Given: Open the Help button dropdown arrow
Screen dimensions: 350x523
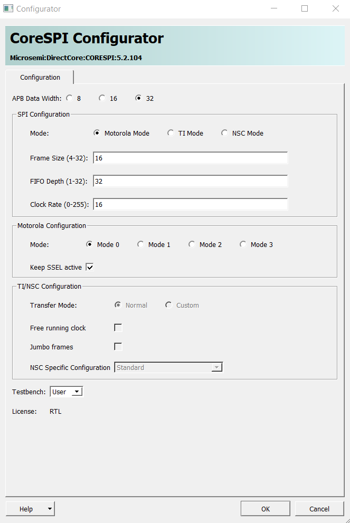Looking at the screenshot, I should point(50,509).
